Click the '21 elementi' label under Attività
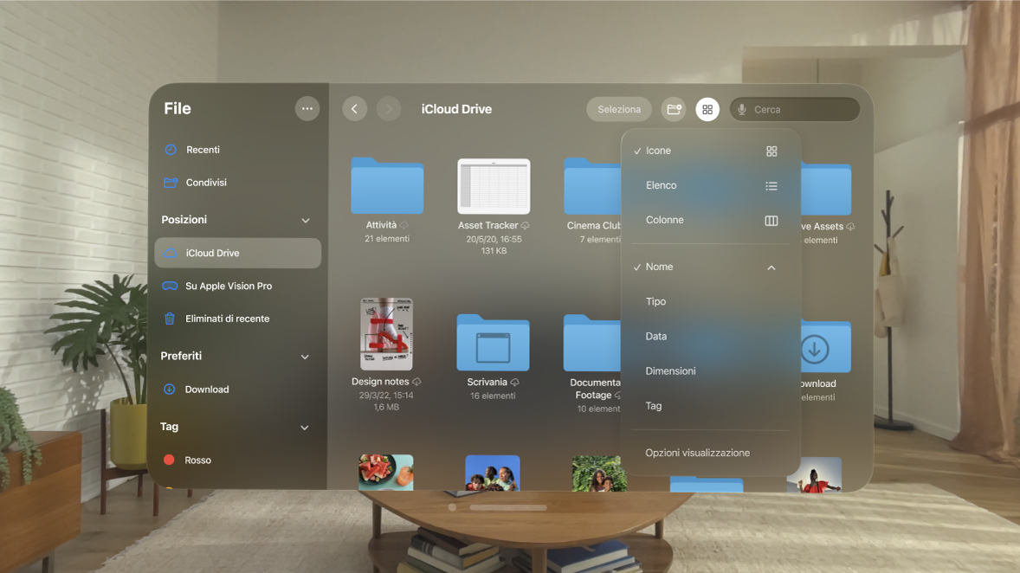 click(387, 239)
